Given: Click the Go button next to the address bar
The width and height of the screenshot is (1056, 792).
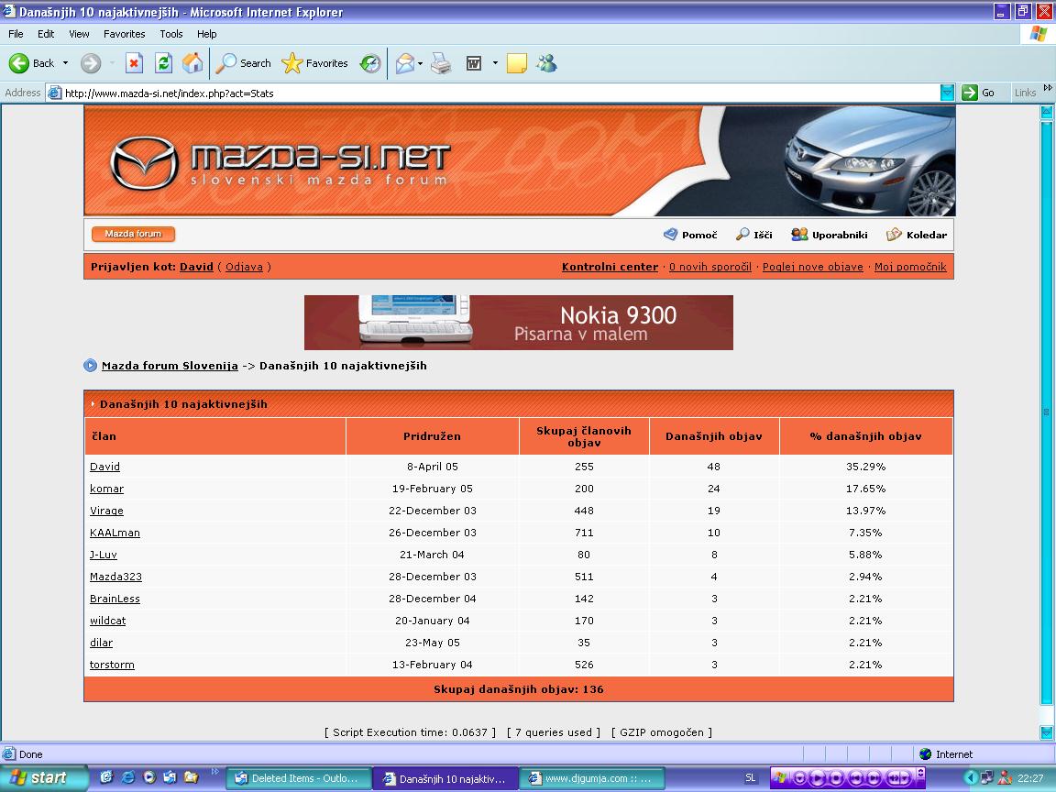Looking at the screenshot, I should coord(979,93).
